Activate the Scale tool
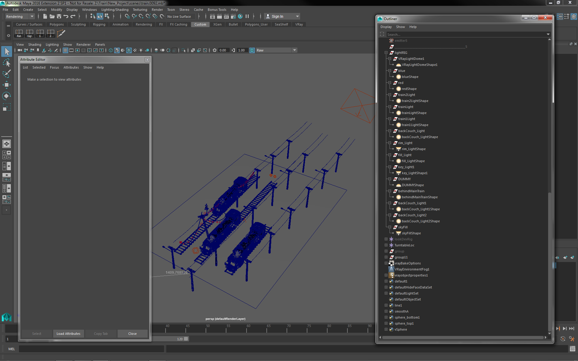This screenshot has width=578, height=361. coord(7,107)
